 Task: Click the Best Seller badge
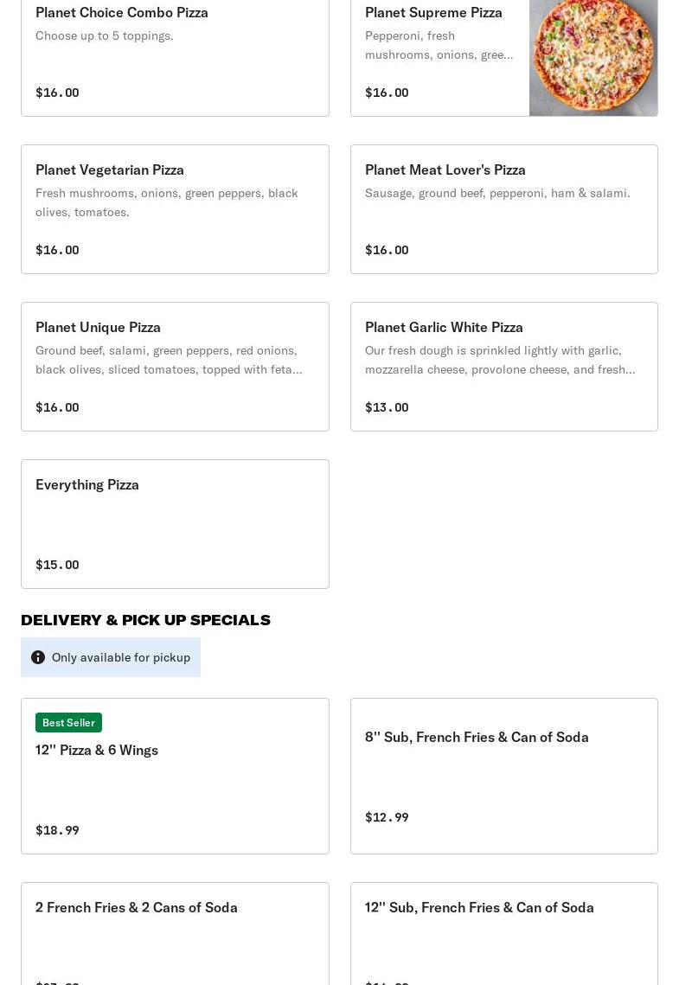point(68,722)
